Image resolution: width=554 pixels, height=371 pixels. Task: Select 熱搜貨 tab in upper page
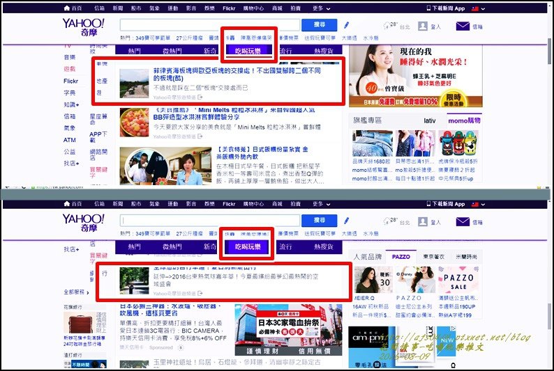[x=323, y=51]
